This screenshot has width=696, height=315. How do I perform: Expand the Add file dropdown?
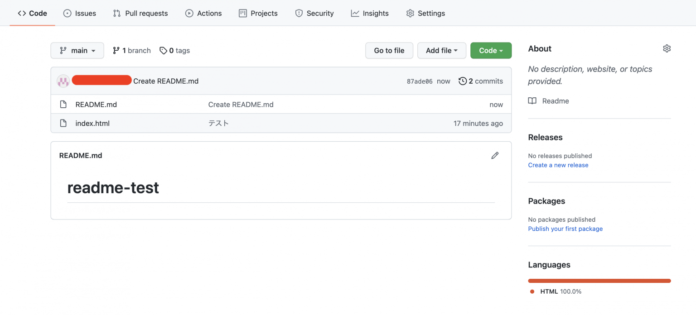coord(442,51)
